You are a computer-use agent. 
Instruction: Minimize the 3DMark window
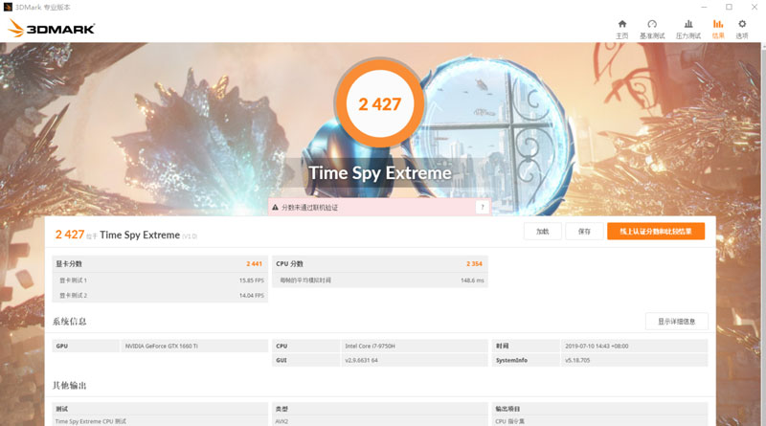click(704, 7)
